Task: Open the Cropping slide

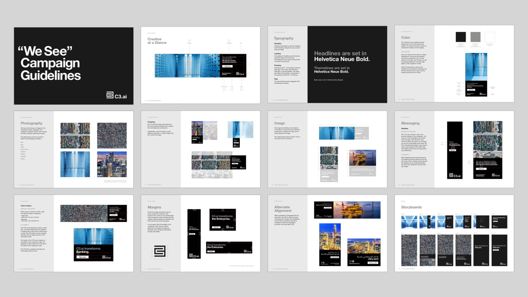Action: 200,149
